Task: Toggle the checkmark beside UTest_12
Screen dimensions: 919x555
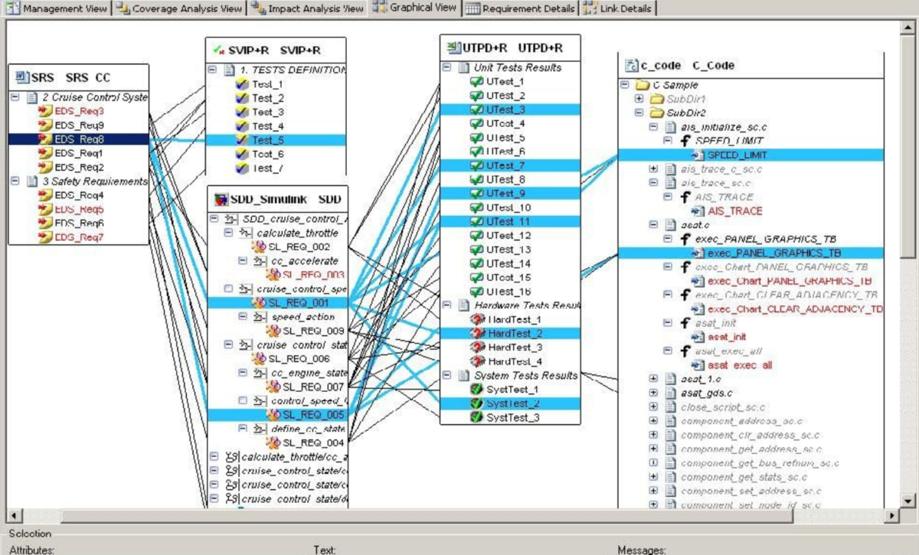Action: tap(476, 235)
